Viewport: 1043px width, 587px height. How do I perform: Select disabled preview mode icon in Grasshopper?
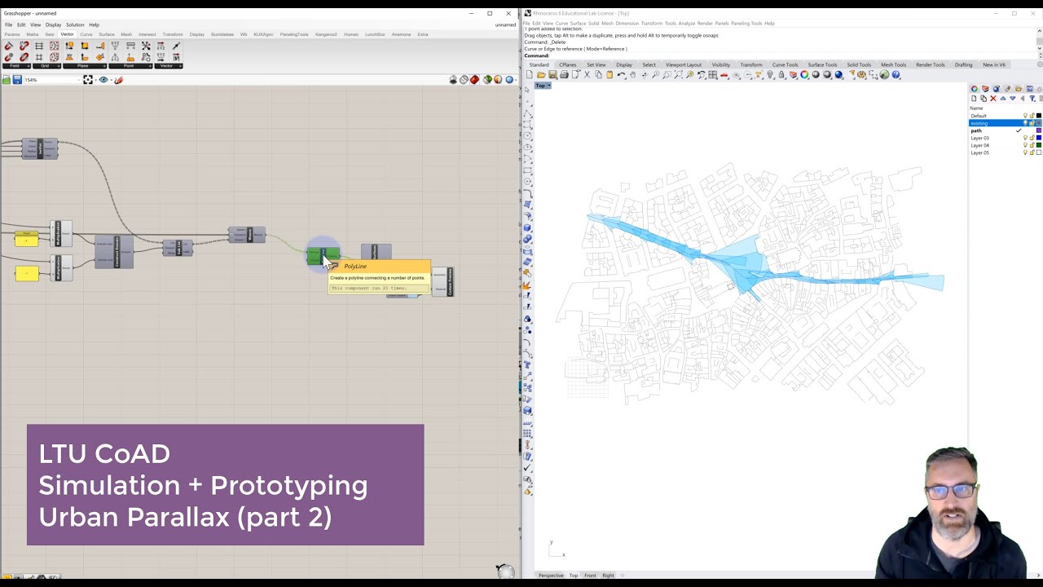click(x=464, y=80)
